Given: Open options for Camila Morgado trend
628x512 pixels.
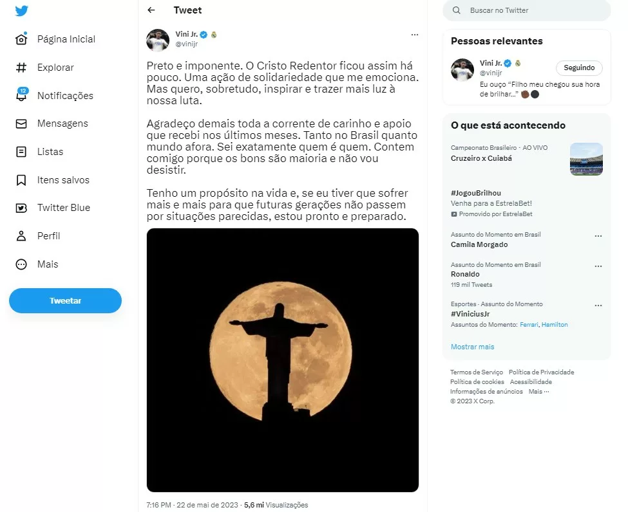Looking at the screenshot, I should (598, 235).
